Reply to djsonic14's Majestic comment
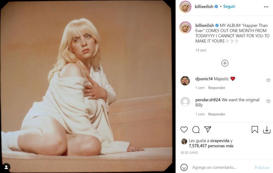 (216, 88)
